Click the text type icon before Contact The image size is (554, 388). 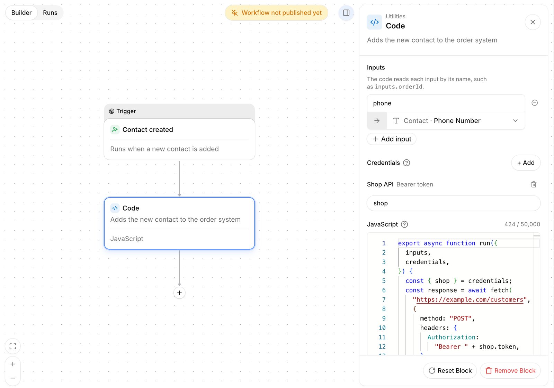pos(396,121)
